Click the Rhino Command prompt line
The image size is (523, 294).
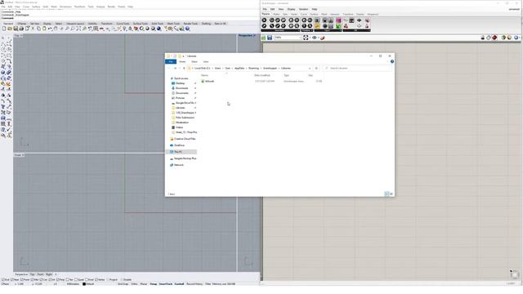click(x=130, y=18)
